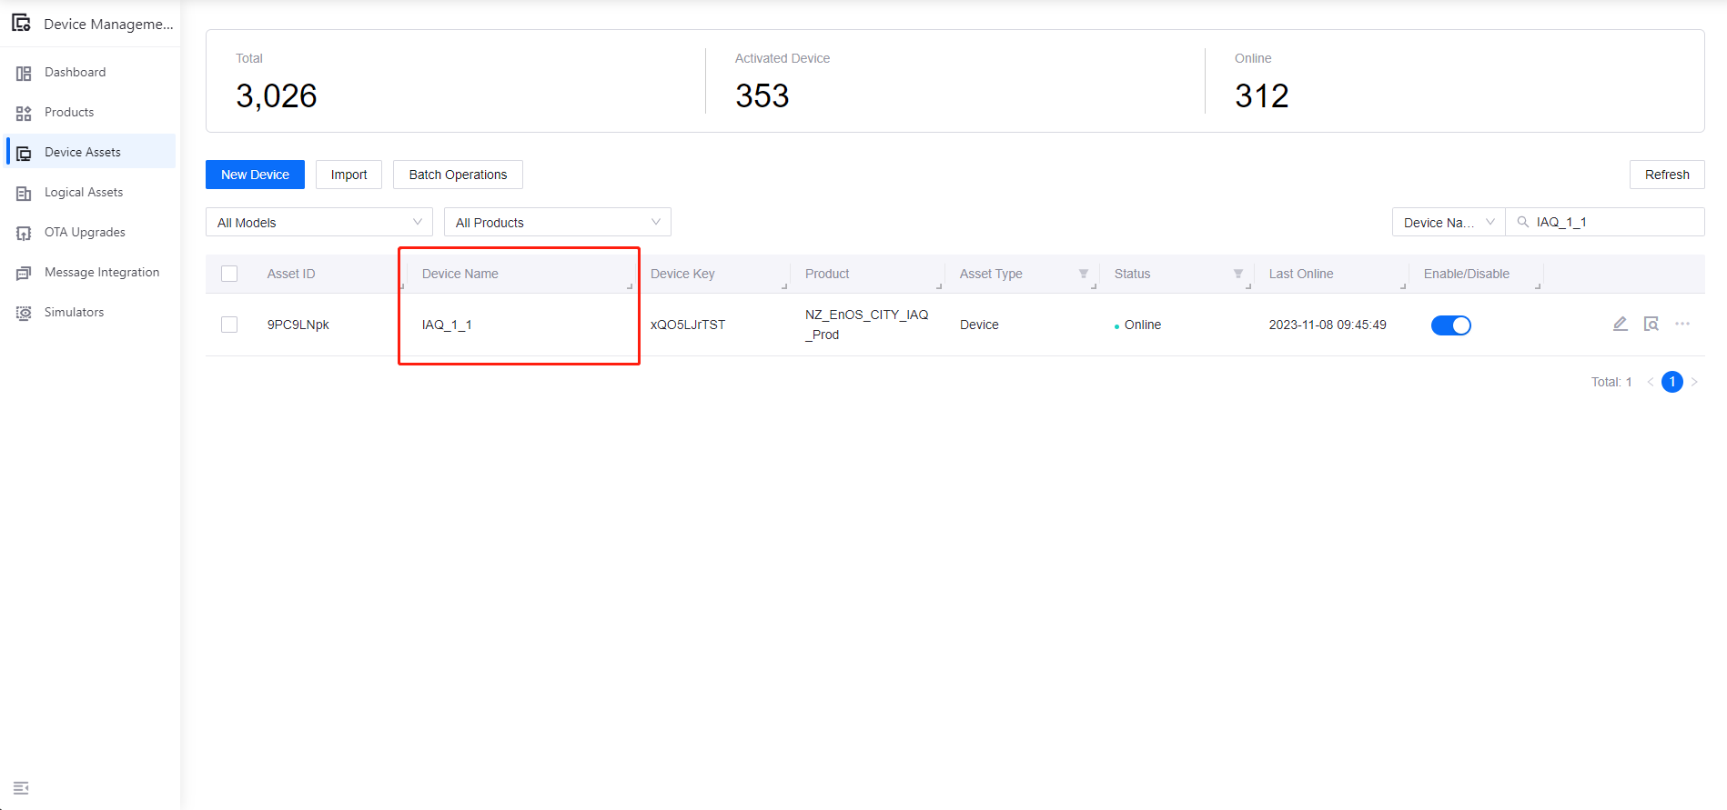Screen dimensions: 1727x810
Task: Go to Dashboard in the sidebar
Action: [75, 72]
